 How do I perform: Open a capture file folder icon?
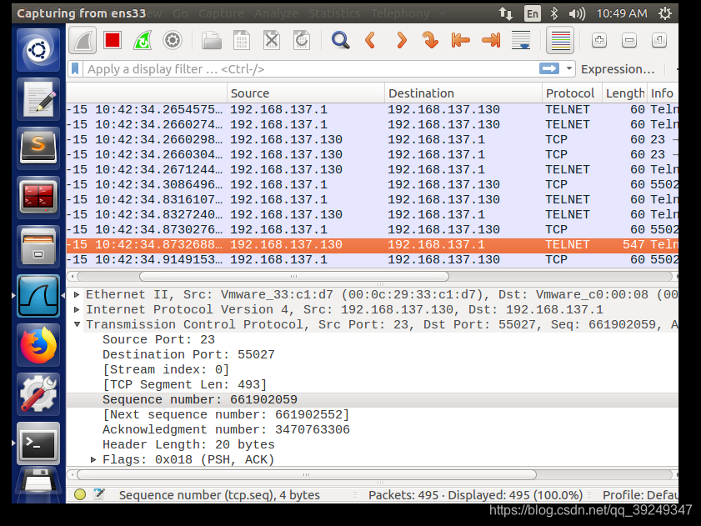tap(212, 40)
